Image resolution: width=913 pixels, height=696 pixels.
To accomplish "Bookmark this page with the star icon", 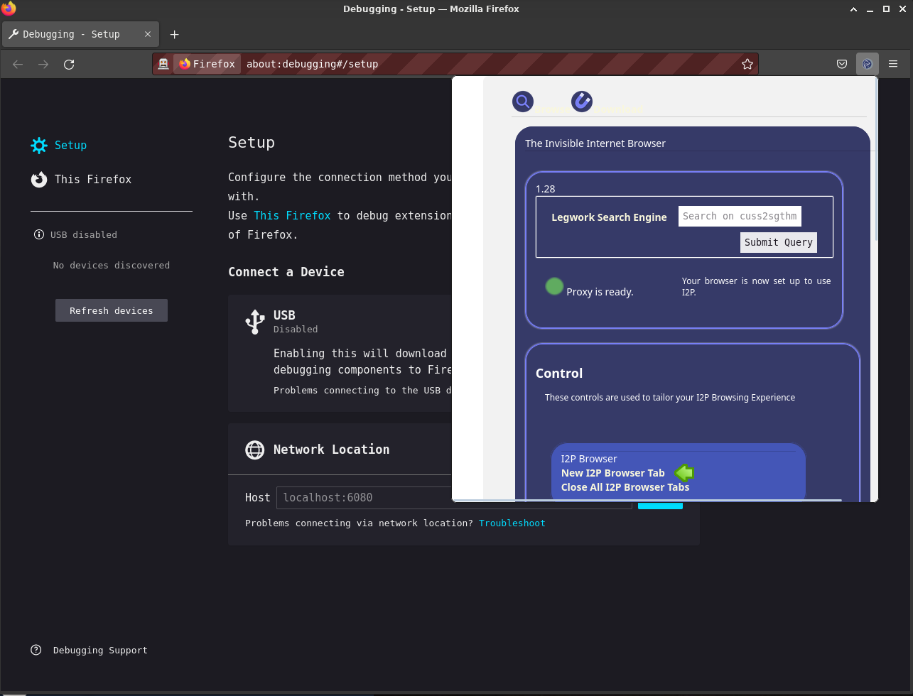I will [x=747, y=64].
